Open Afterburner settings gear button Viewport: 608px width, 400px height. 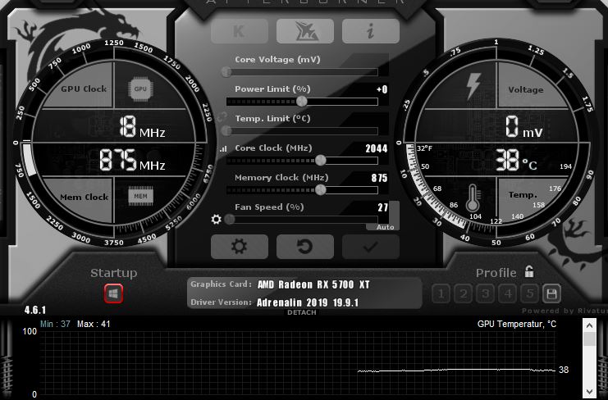(x=240, y=246)
